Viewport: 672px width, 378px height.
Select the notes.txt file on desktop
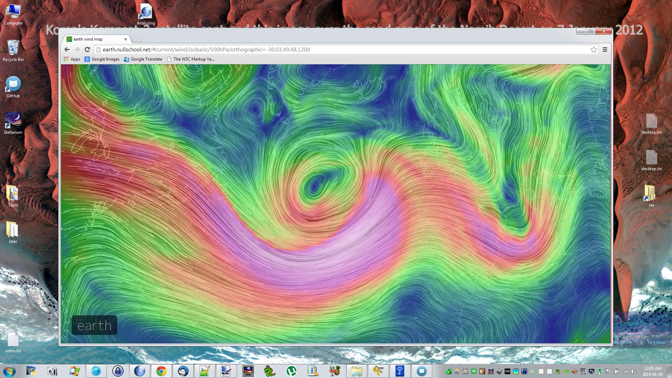pos(13,342)
